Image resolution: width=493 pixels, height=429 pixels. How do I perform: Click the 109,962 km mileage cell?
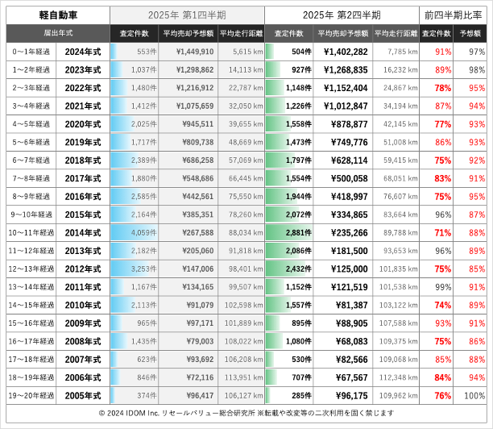coord(396,396)
